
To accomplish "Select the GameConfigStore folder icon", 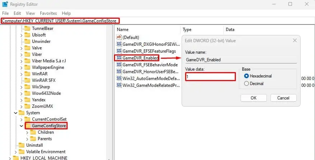I will (x=28, y=126).
